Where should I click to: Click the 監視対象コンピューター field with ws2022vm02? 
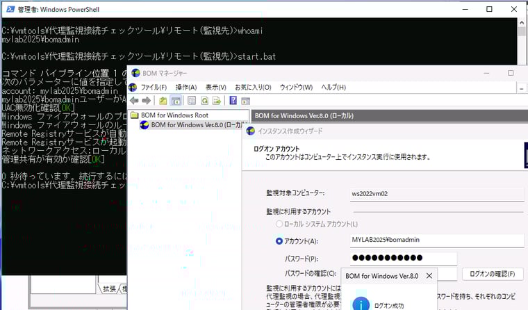coord(437,194)
